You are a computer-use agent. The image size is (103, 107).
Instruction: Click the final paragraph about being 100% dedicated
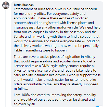click(x=55, y=99)
